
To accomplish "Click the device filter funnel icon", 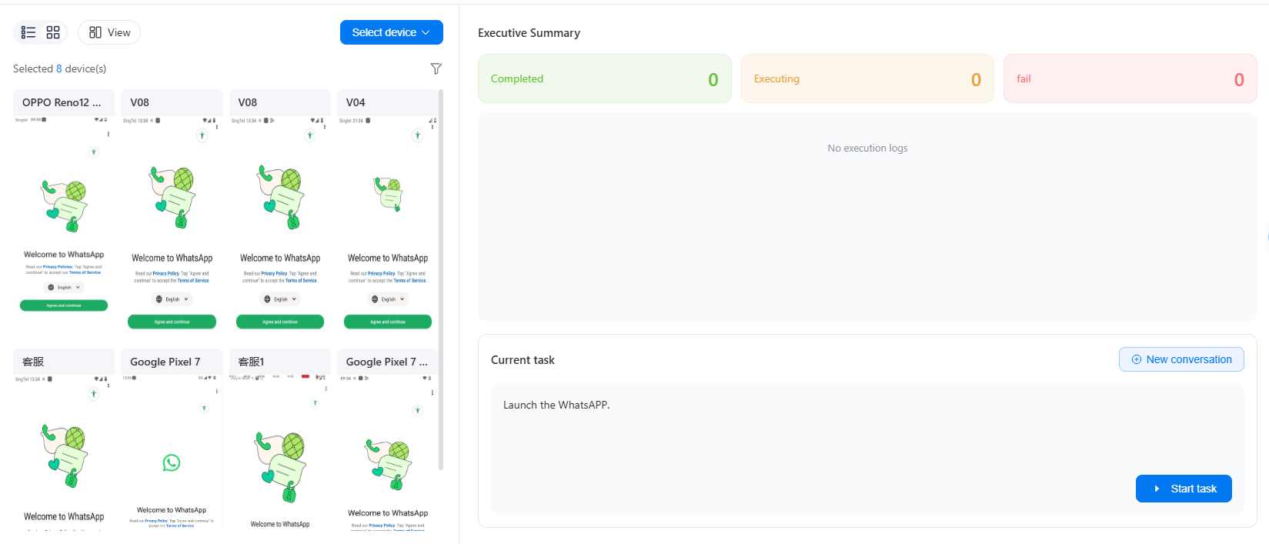I will (436, 68).
